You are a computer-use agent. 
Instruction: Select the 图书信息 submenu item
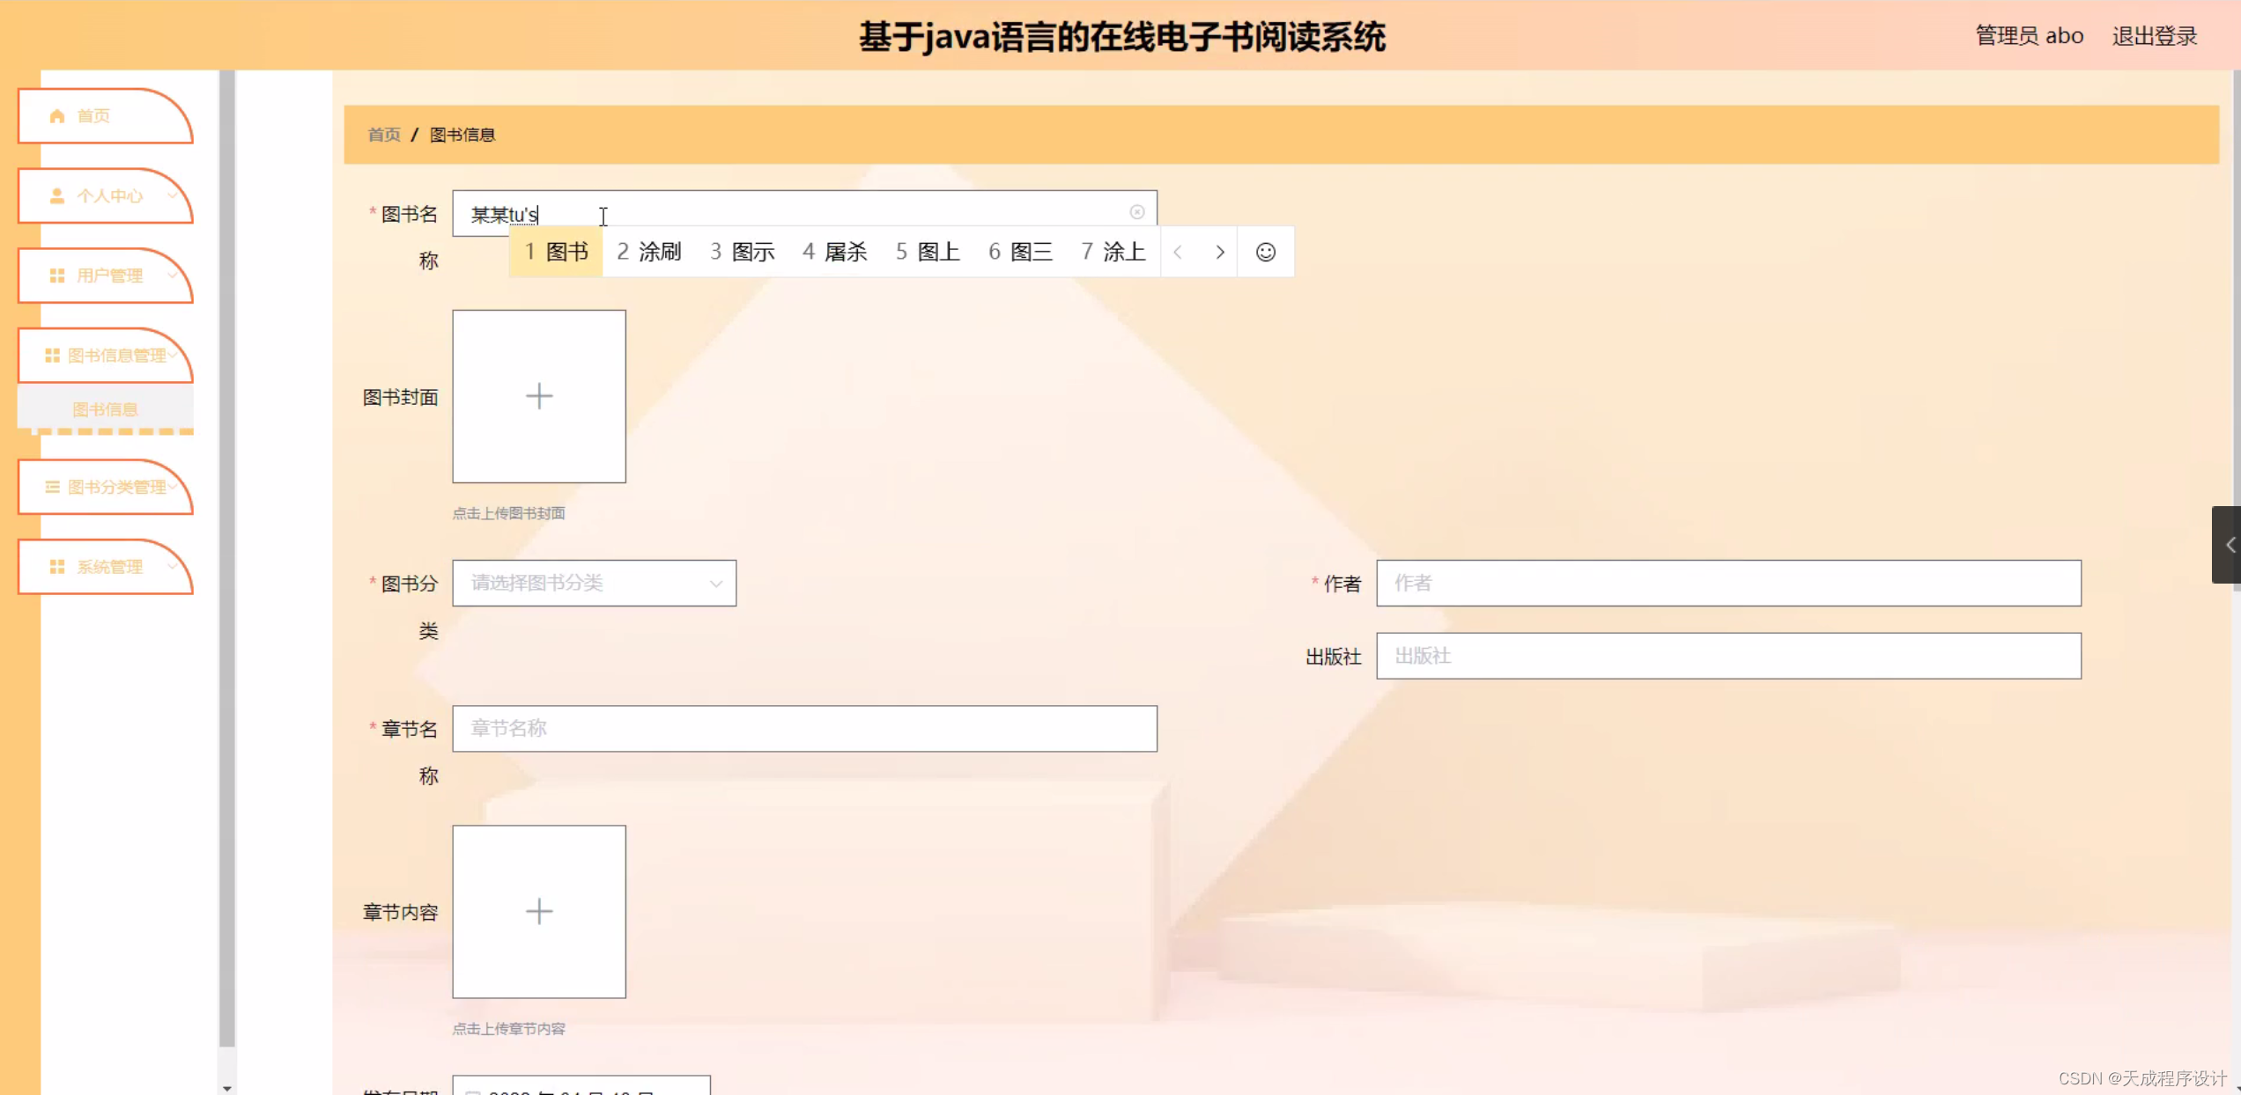click(x=105, y=408)
